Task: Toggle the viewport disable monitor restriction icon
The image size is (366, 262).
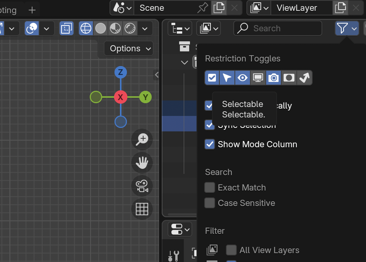Action: click(x=258, y=78)
